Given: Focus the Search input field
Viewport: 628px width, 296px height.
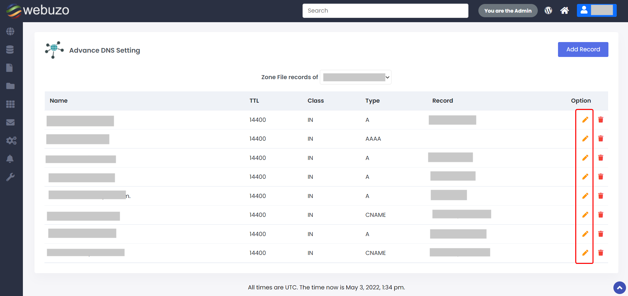Looking at the screenshot, I should tap(385, 11).
